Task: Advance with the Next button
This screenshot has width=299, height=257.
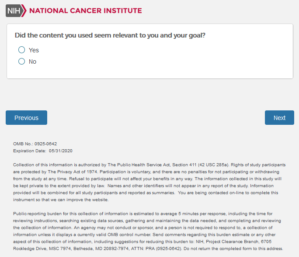Action: 279,118
